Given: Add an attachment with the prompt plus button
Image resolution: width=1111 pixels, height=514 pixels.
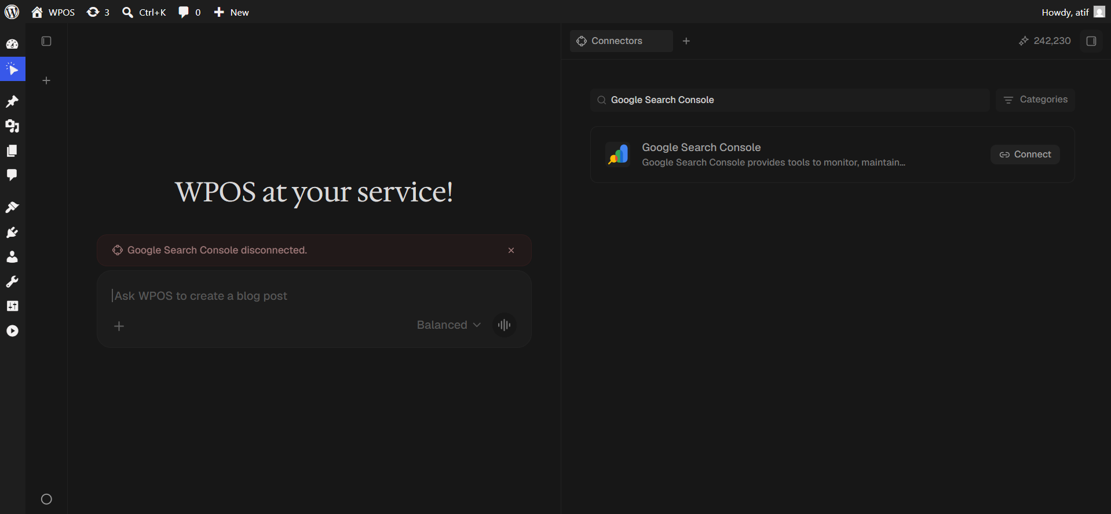Looking at the screenshot, I should 119,326.
